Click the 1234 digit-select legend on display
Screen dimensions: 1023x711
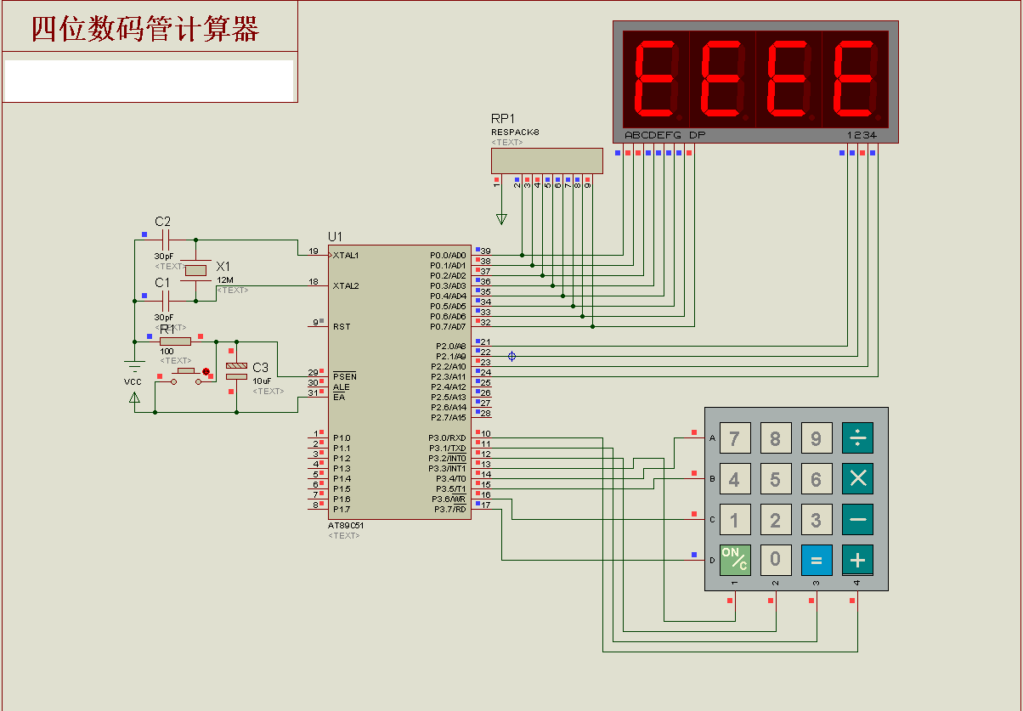862,136
